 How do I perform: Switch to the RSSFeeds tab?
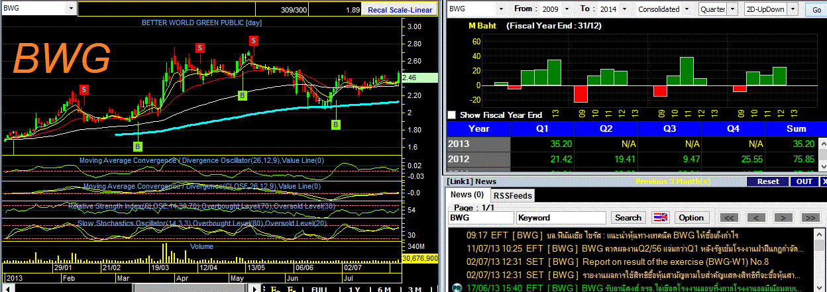(x=512, y=195)
